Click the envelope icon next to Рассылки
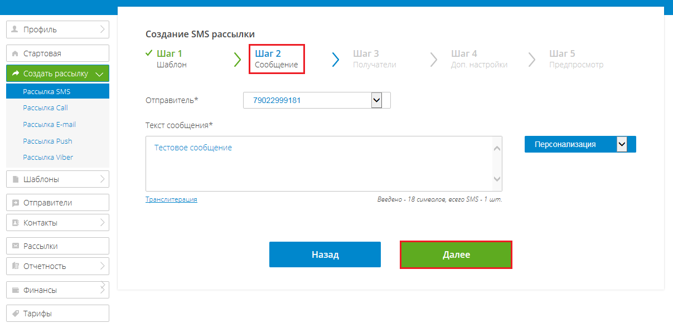Screen dimensions: 673x333 (x=15, y=246)
